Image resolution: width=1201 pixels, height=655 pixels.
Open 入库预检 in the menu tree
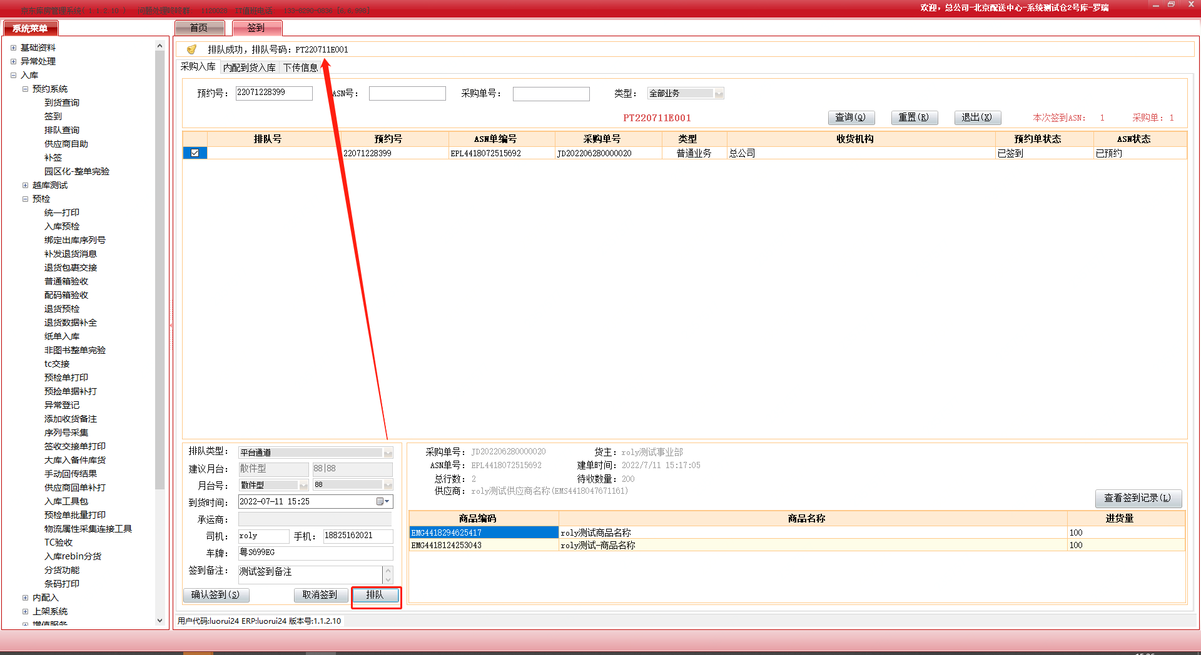click(x=62, y=226)
